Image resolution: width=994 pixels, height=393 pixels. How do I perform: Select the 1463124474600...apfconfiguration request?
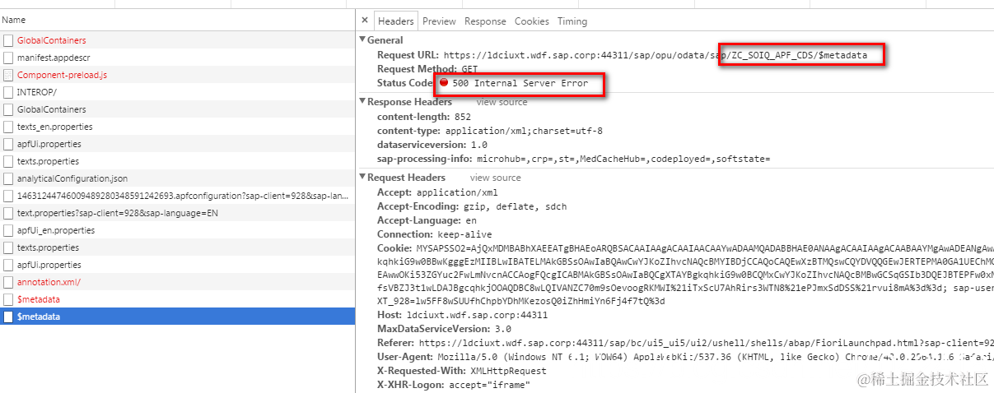coord(177,196)
